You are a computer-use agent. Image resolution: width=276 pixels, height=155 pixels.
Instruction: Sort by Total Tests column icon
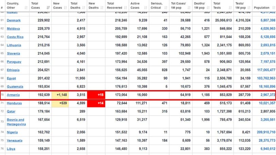coord(230,7)
